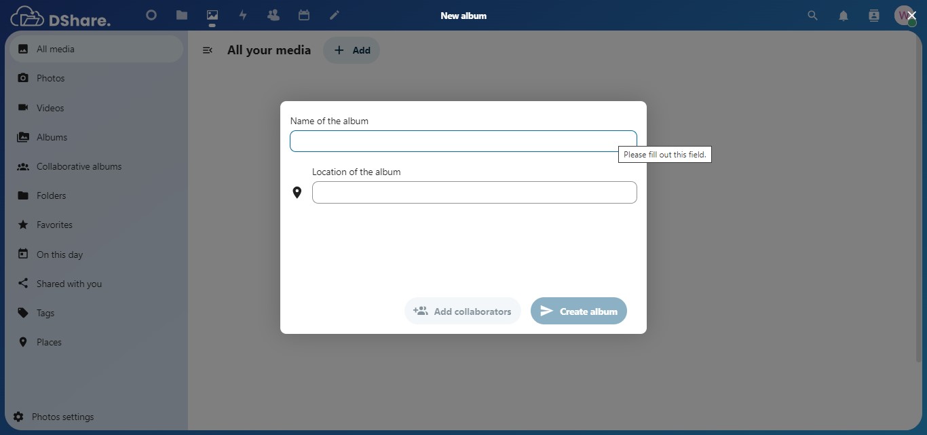Viewport: 927px width, 435px height.
Task: Open Photos settings in the sidebar
Action: [x=62, y=417]
